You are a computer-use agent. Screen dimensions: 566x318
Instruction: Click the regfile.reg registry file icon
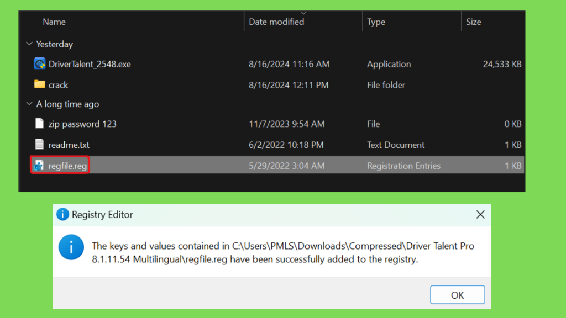[39, 166]
